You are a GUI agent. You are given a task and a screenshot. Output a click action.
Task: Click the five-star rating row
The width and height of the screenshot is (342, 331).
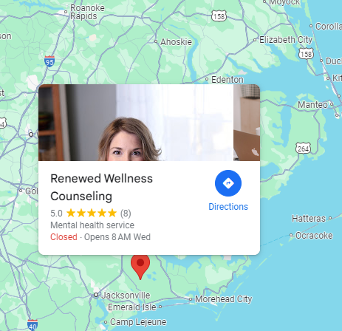click(91, 213)
